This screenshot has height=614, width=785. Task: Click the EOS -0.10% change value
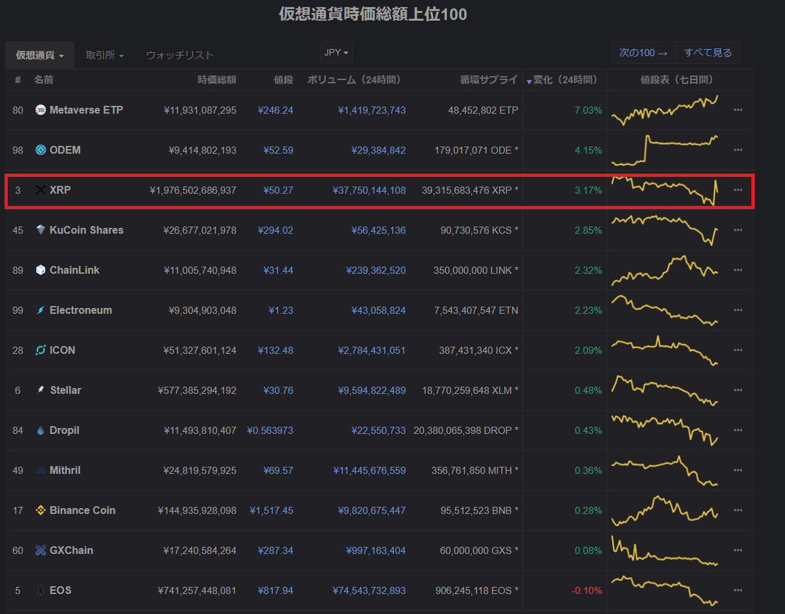pos(586,591)
